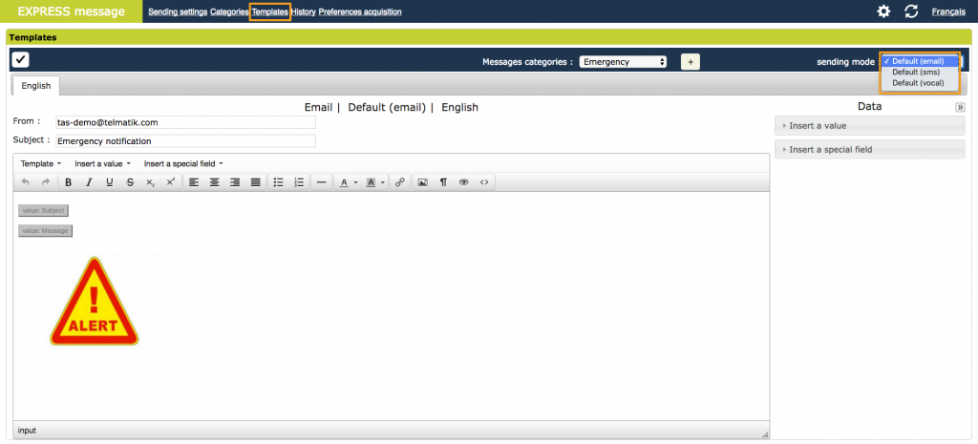978x444 pixels.
Task: Toggle bold formatting
Action: (x=69, y=182)
